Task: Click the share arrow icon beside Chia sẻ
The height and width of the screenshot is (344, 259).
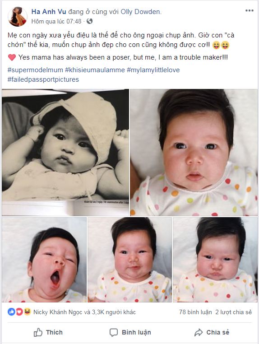Action: (x=199, y=332)
